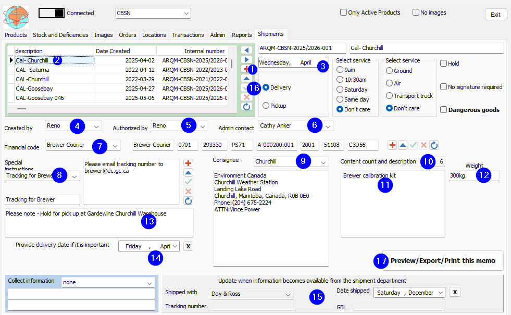511x315 pixels.
Task: Expand the Authorized by dropdown
Action: point(203,127)
